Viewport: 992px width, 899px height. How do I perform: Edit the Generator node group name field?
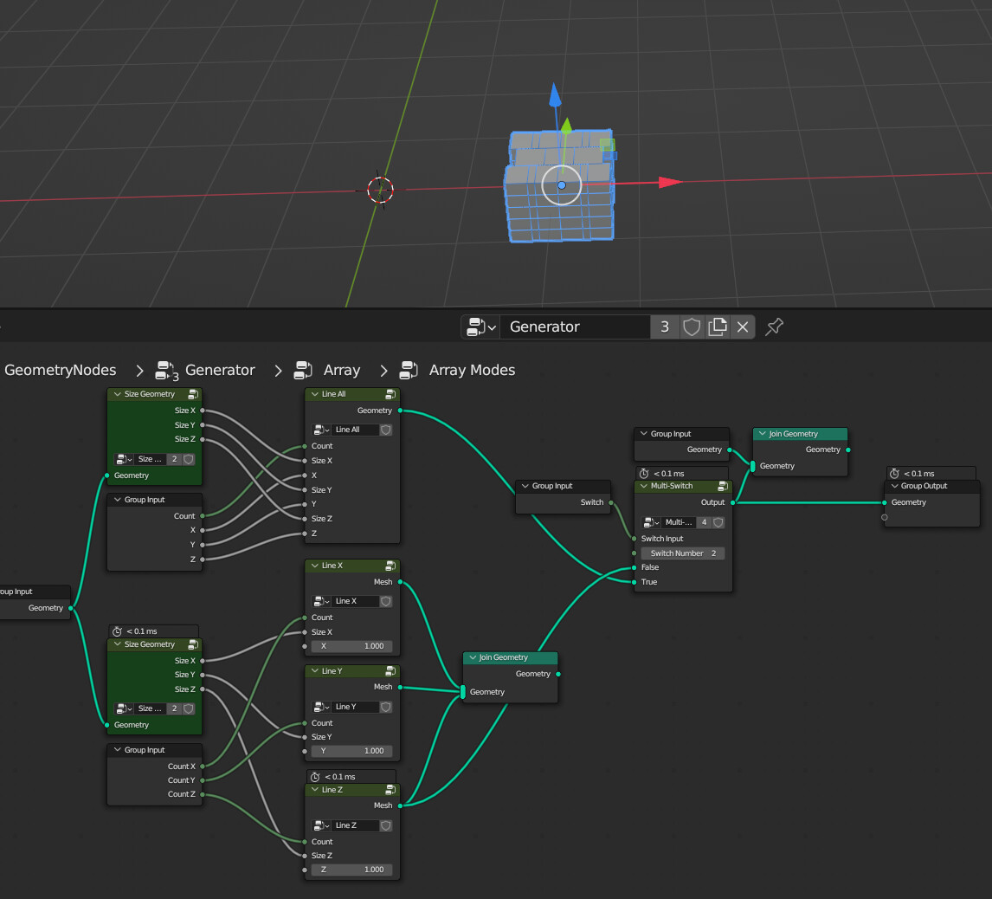(x=575, y=327)
